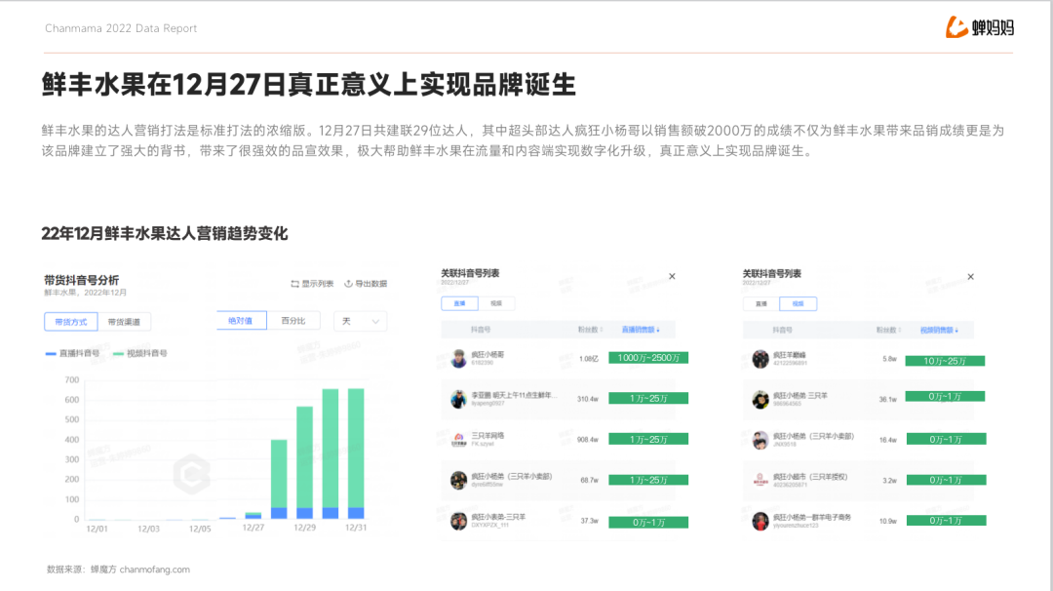Viewport: 1053px width, 591px height.
Task: Click the 蝉妈妈 logo in the header
Action: pyautogui.click(x=980, y=27)
